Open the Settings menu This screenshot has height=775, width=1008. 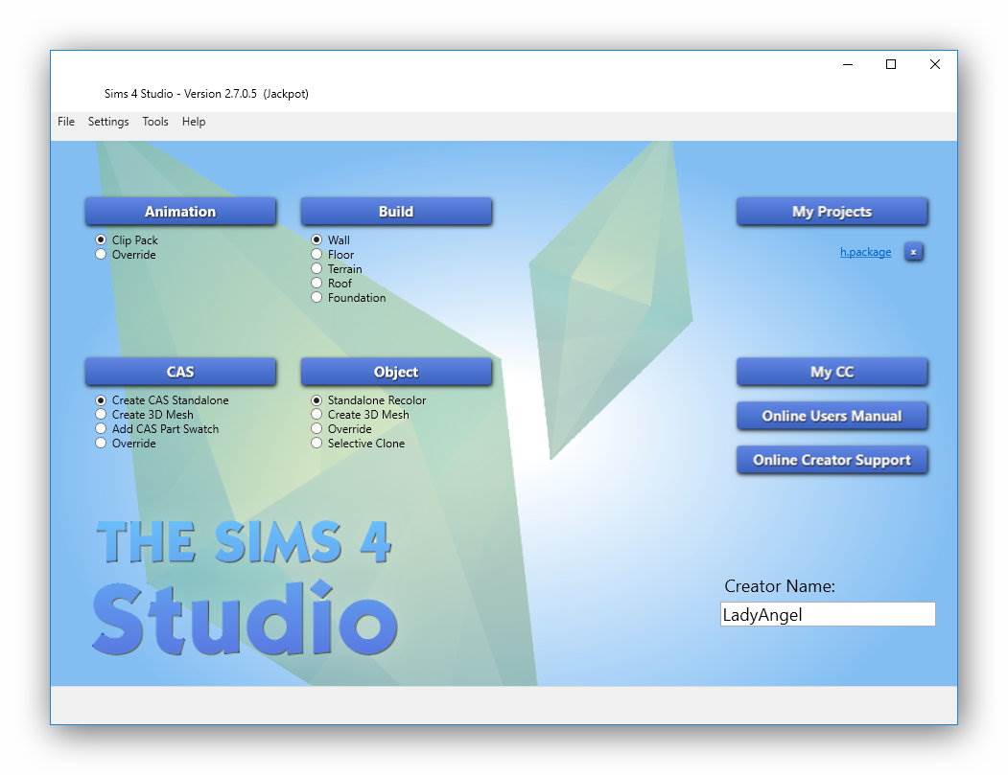108,122
